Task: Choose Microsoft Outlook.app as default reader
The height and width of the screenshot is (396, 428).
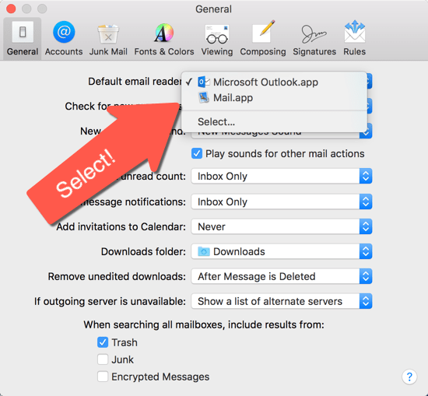Action: click(x=274, y=82)
